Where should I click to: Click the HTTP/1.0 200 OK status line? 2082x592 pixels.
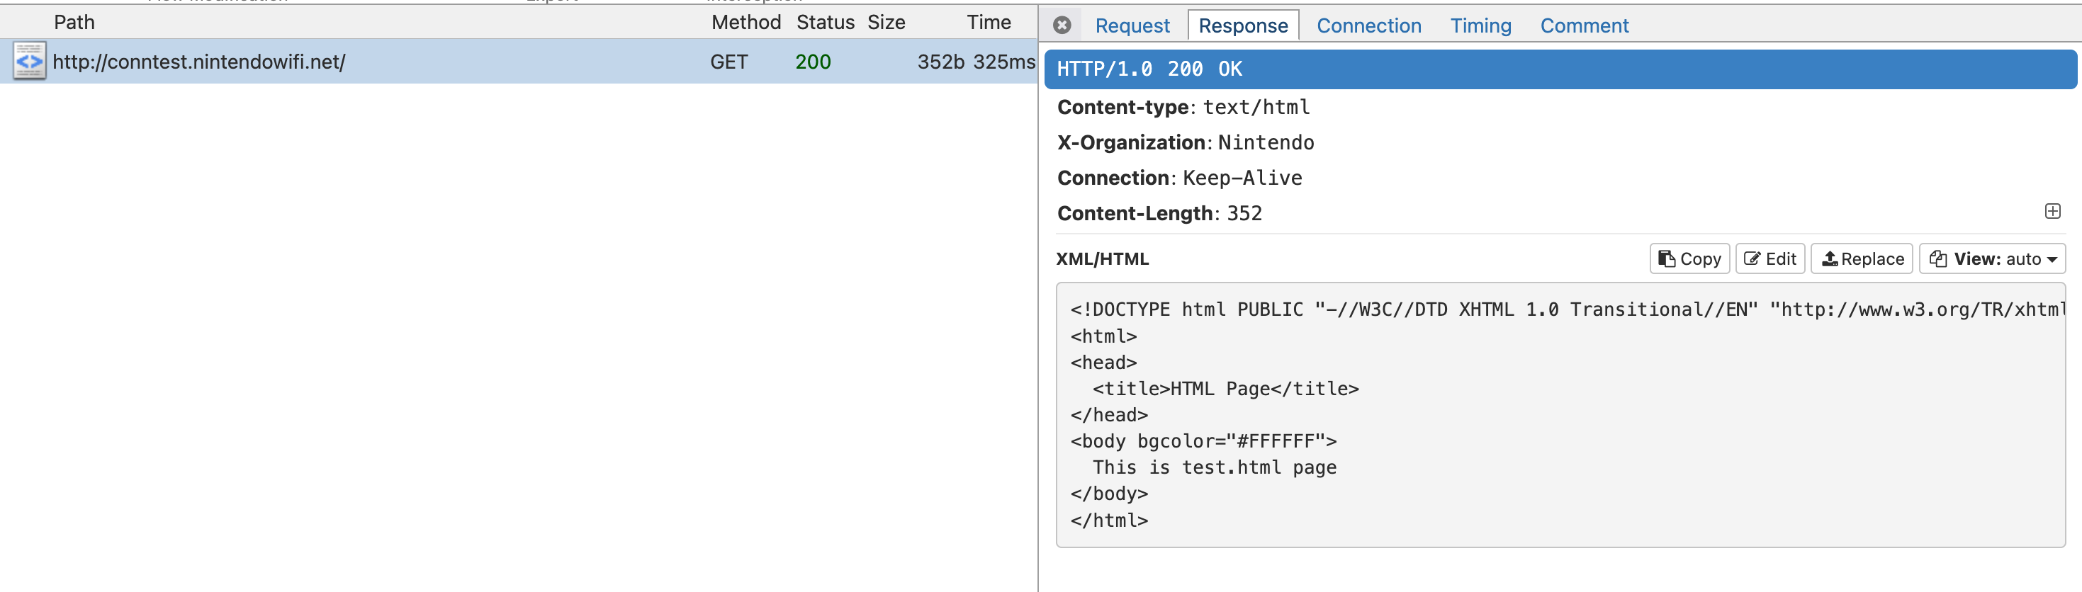(x=1560, y=69)
